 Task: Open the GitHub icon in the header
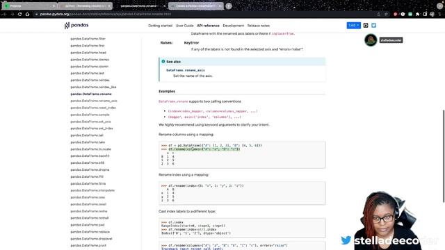coord(366,26)
